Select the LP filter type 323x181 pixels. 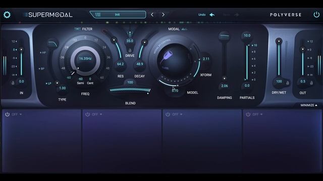[48, 83]
